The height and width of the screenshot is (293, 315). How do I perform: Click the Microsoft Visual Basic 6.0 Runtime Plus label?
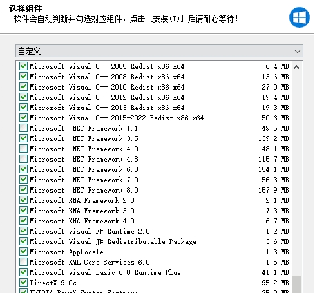[105, 272]
